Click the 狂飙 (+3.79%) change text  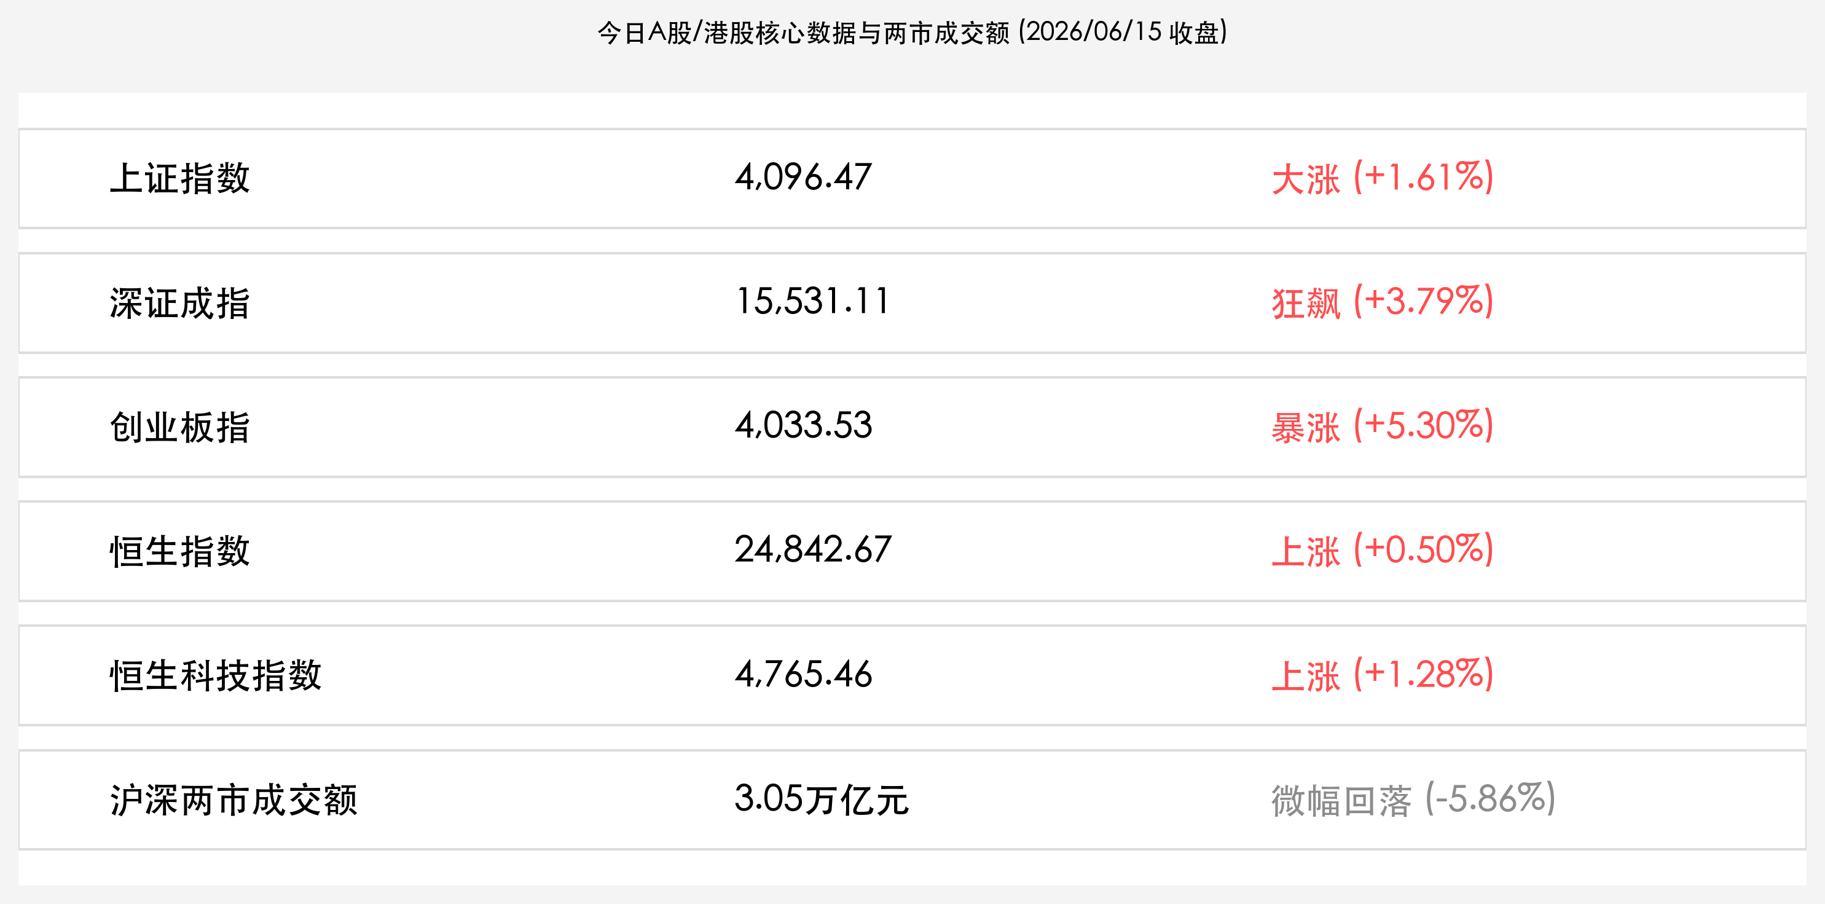(x=1382, y=302)
